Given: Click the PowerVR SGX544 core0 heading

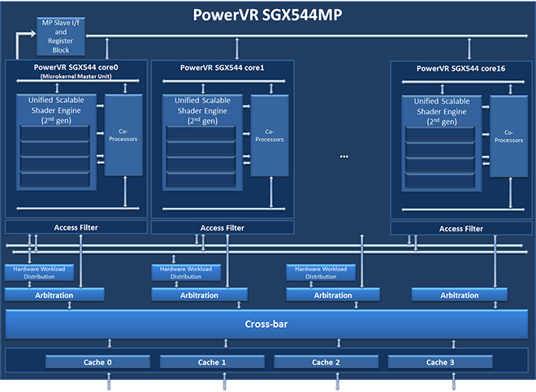Looking at the screenshot, I should (76, 67).
